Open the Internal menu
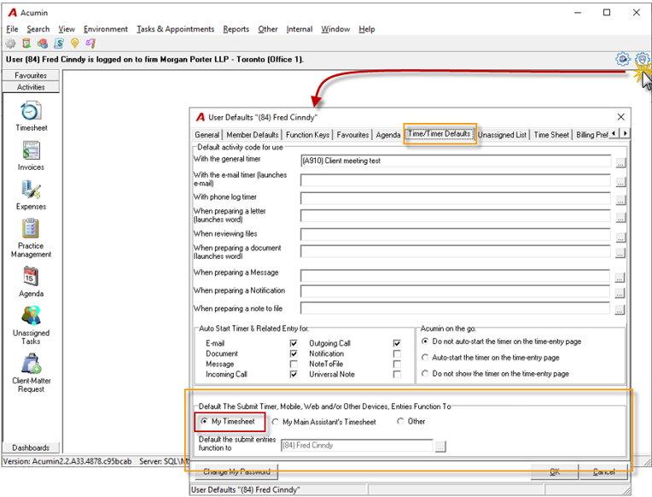This screenshot has height=497, width=652. 299,29
